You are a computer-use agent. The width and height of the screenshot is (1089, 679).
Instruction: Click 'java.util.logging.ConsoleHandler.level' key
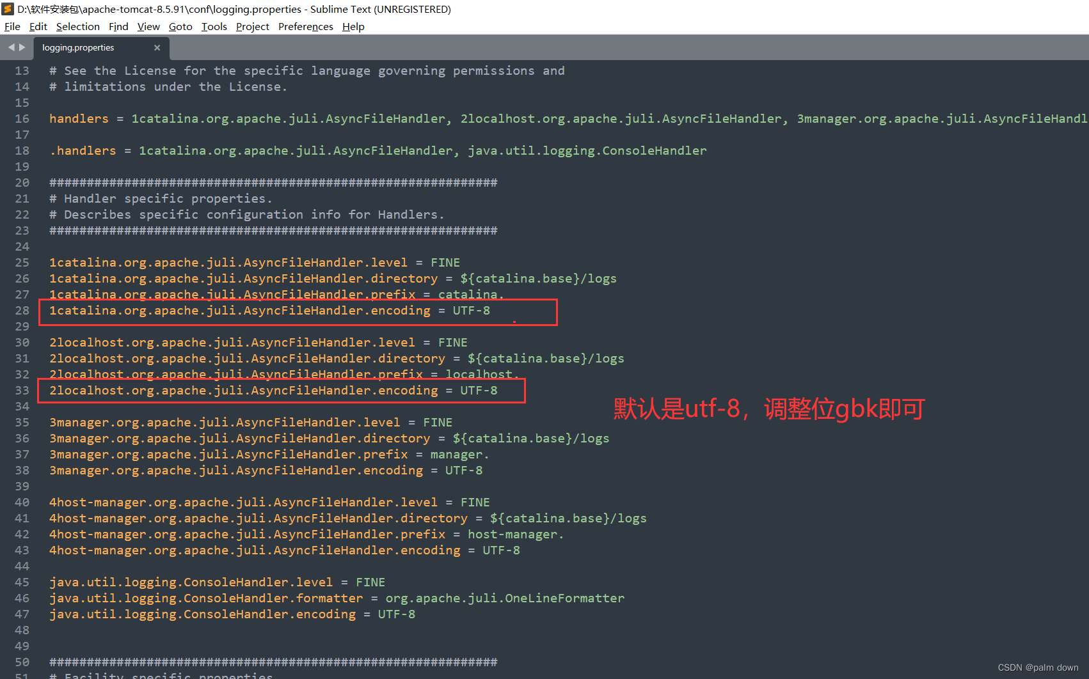(x=191, y=582)
